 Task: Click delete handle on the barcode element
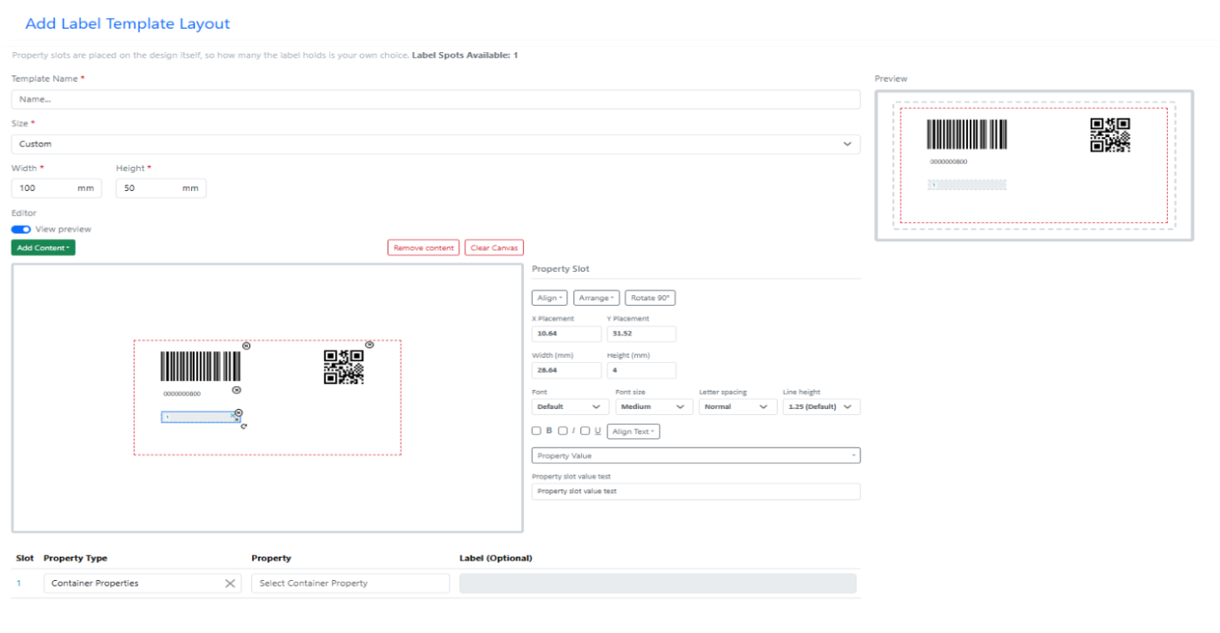point(247,345)
